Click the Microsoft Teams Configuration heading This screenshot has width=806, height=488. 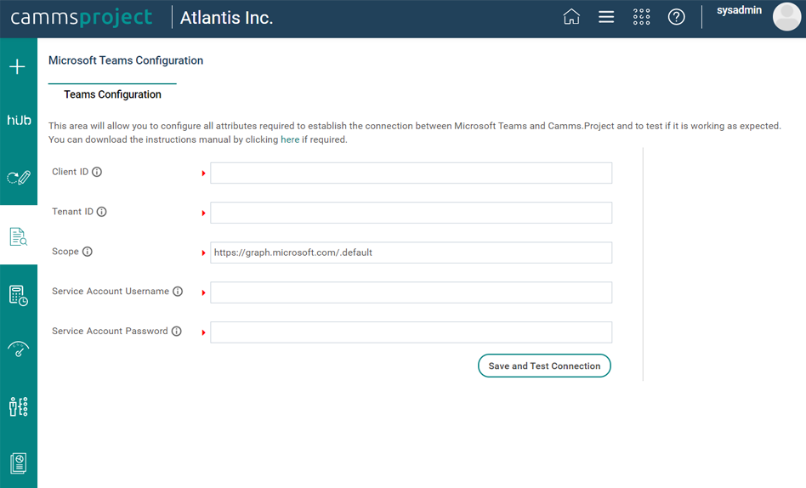tap(126, 60)
